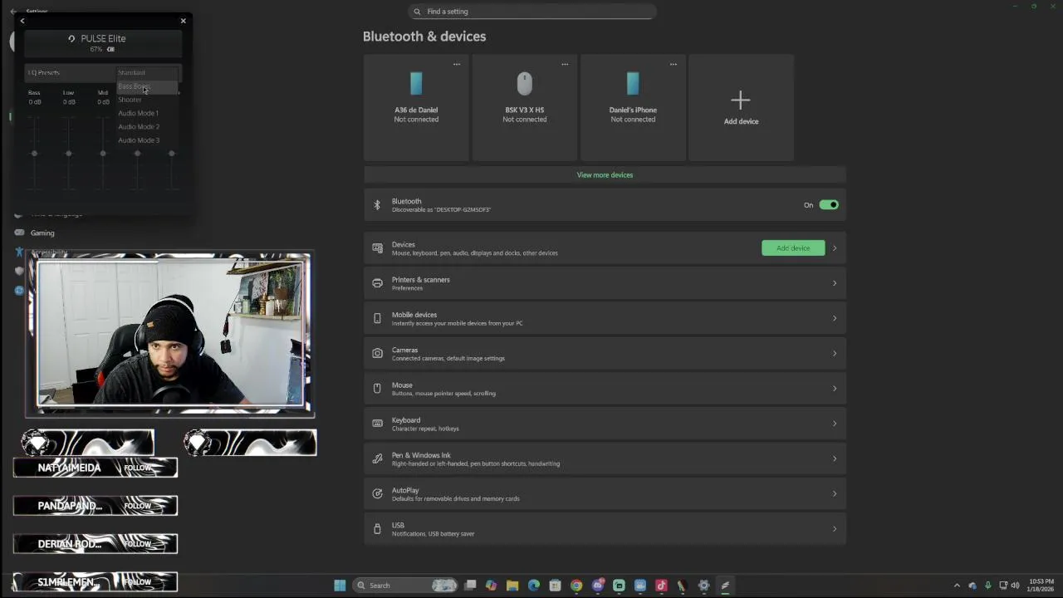Viewport: 1063px width, 598px height.
Task: Click the search magnifier in Find a setting
Action: point(417,12)
